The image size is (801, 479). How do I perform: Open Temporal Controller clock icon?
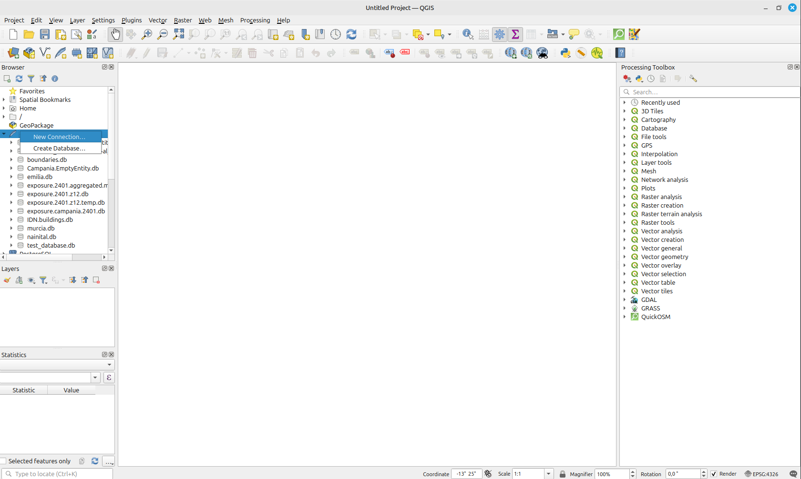336,34
